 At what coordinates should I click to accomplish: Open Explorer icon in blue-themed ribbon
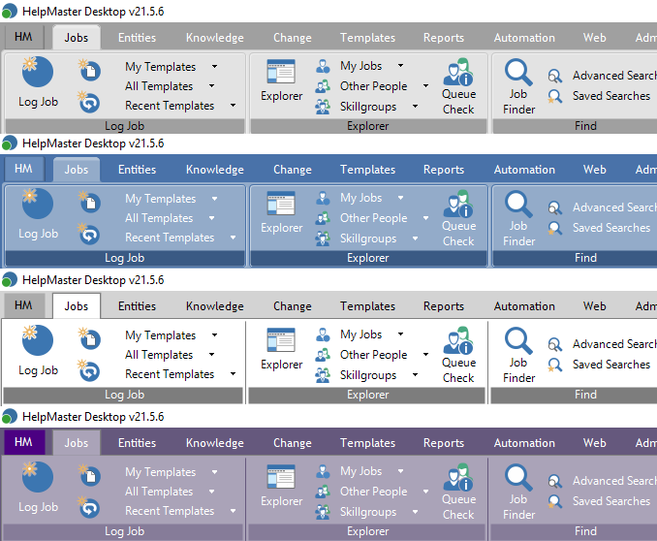[x=281, y=204]
